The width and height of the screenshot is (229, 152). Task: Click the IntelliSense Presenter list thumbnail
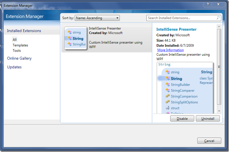[75, 38]
